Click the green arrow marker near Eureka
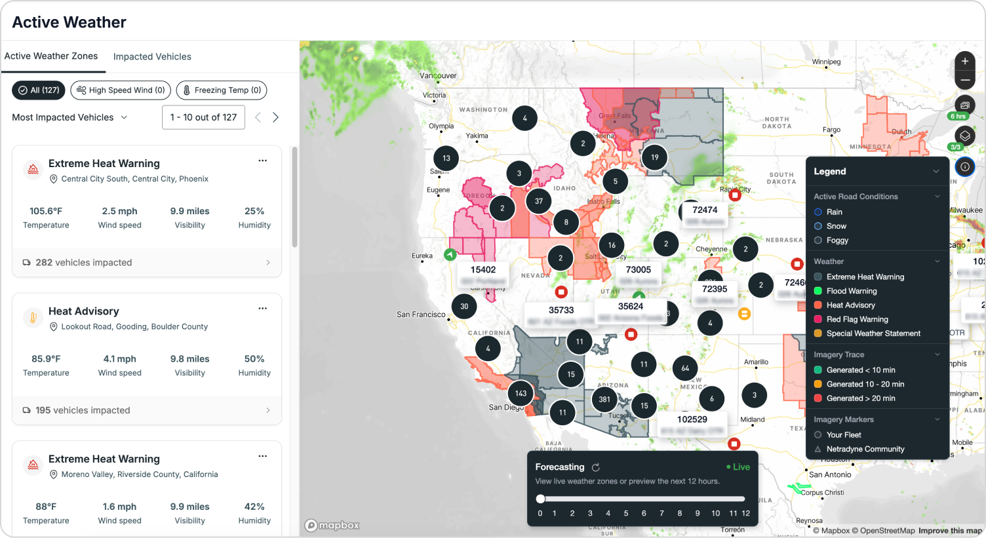Viewport: 986px width, 538px height. pos(450,254)
